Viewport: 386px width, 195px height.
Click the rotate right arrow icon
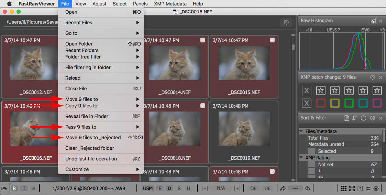pyautogui.click(x=283, y=188)
